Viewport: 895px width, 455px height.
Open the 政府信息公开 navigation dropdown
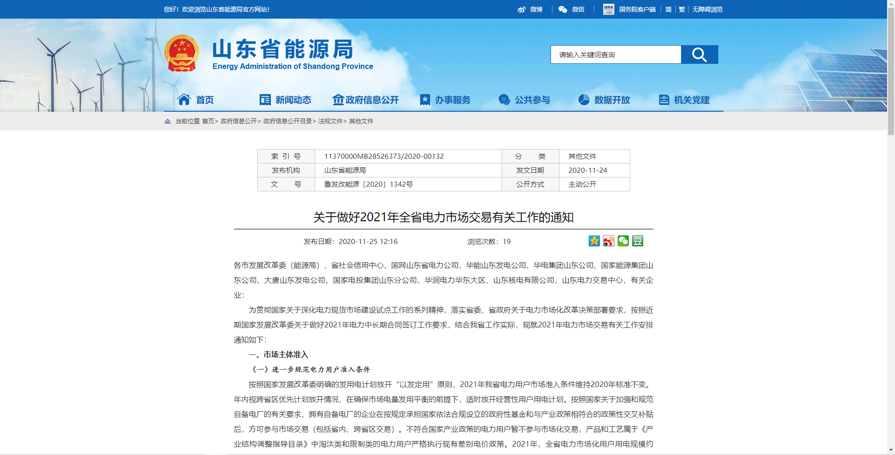(366, 100)
